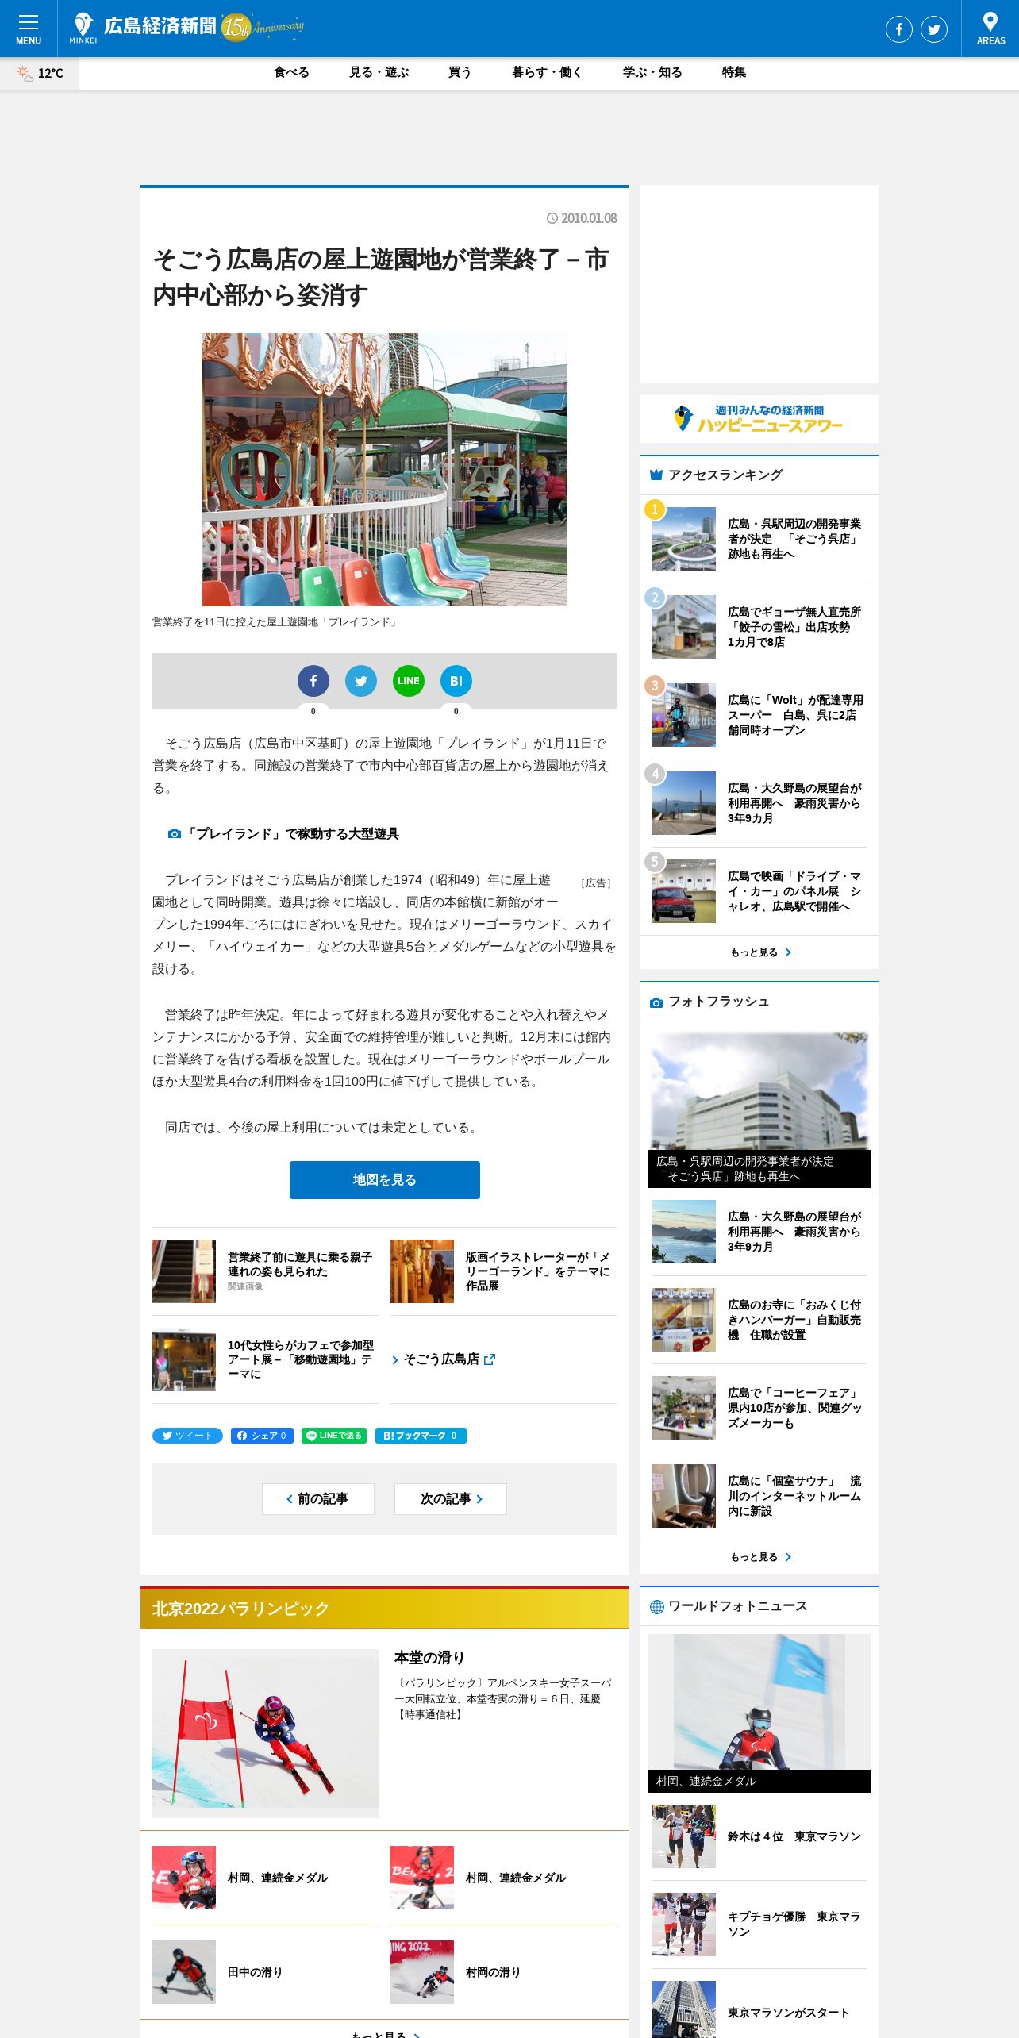Open ワールドフォト large photo 村岡、連続金メダル
The height and width of the screenshot is (2038, 1019).
point(759,1713)
